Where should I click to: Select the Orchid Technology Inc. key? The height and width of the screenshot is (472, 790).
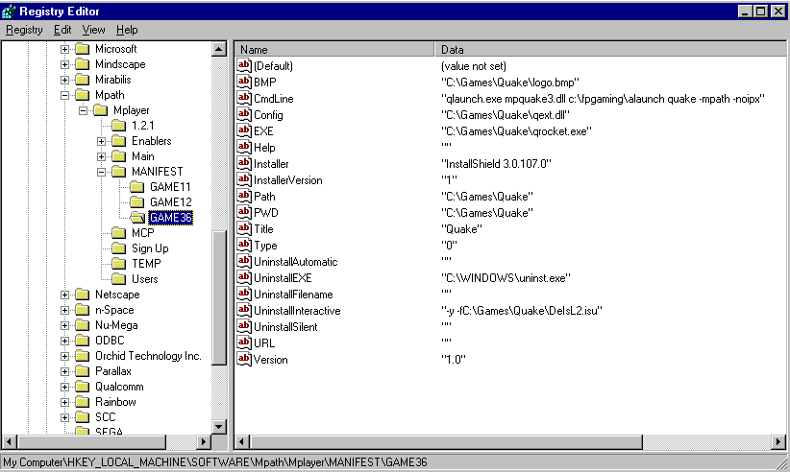(148, 356)
